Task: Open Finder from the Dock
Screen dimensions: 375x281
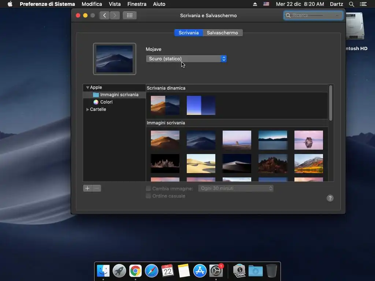Action: (x=103, y=271)
